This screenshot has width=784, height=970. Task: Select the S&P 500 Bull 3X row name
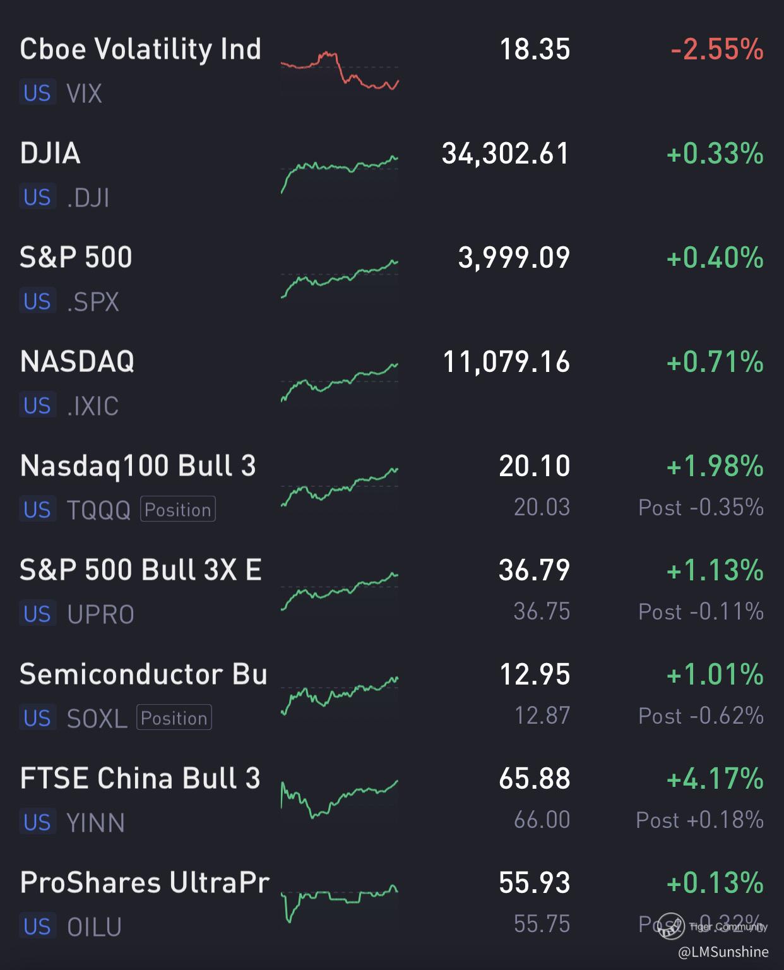click(140, 570)
